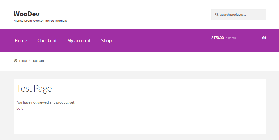
Task: Click the $470.00 cart total
Action: tap(217, 38)
